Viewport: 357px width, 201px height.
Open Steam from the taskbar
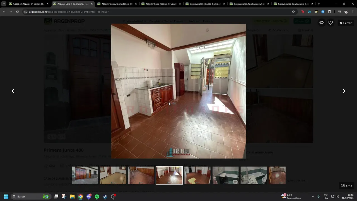pyautogui.click(x=105, y=197)
